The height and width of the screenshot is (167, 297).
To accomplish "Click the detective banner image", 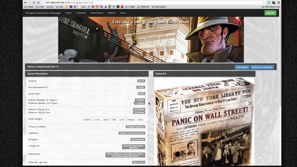I will coord(151,39).
